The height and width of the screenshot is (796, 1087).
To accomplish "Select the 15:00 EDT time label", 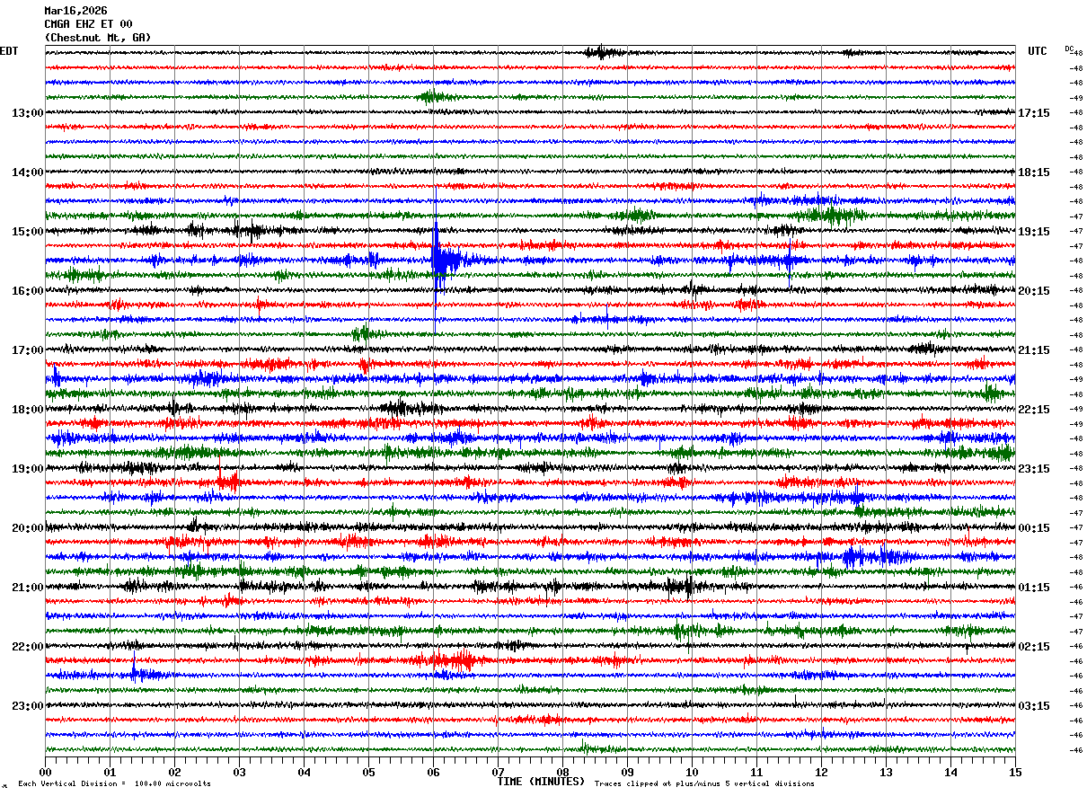I will click(28, 231).
